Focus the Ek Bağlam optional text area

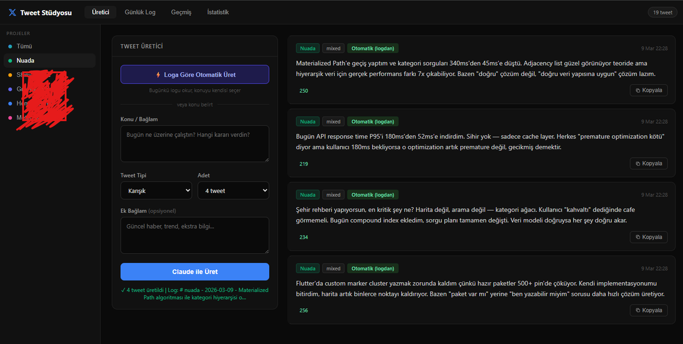coord(195,235)
